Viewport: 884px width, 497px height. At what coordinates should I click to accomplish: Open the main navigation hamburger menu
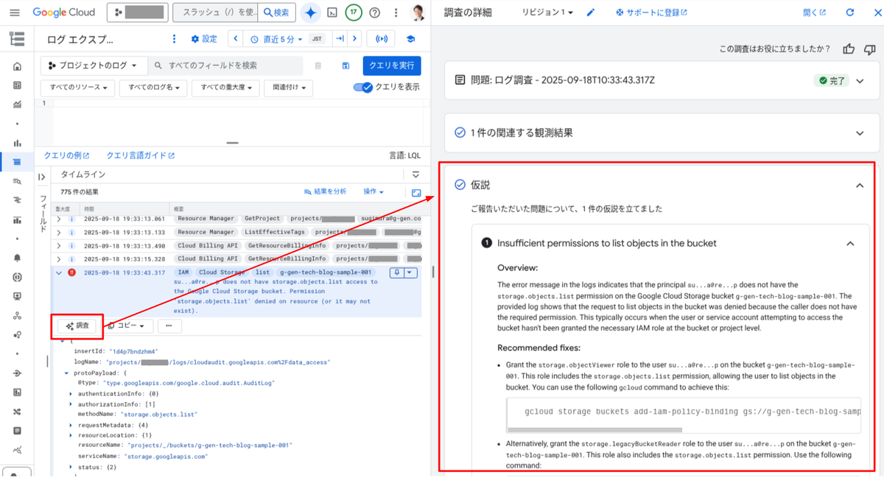pos(16,13)
